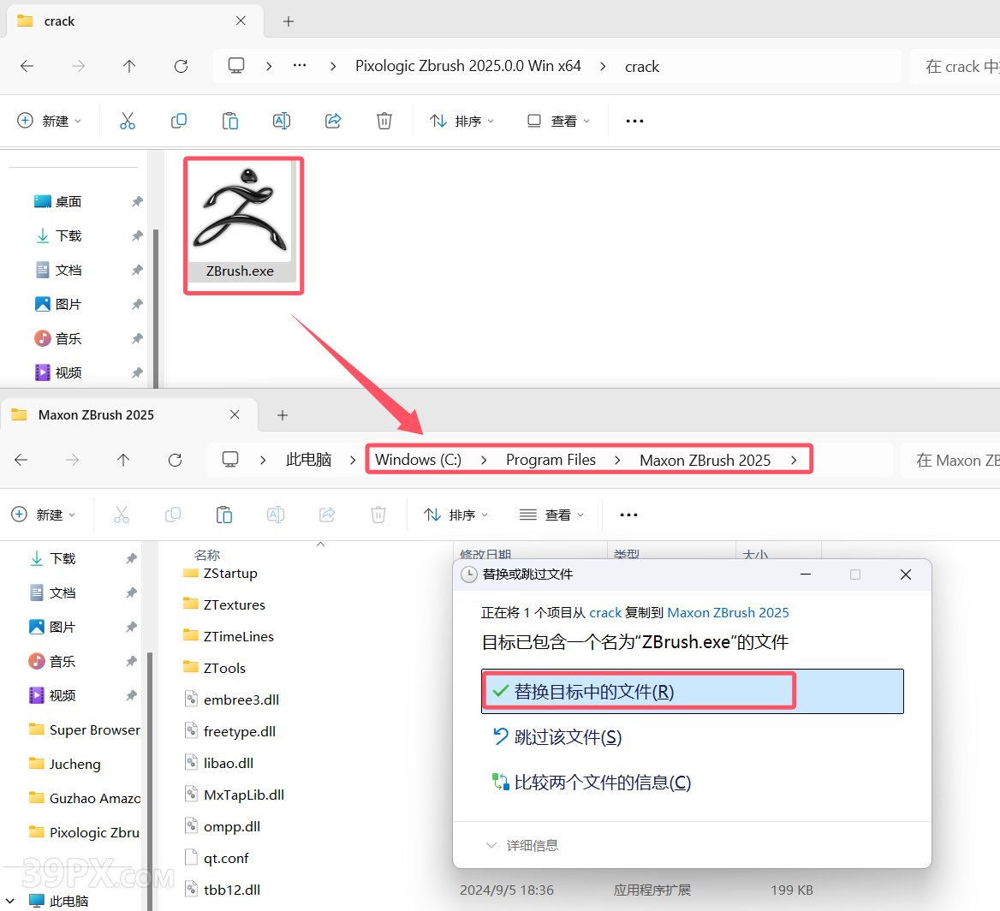Viewport: 1000px width, 911px height.
Task: Open Jucheng folder in sidebar
Action: 74,765
